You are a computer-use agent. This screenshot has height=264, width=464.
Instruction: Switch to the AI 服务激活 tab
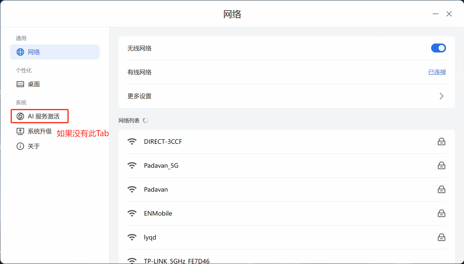[x=43, y=116]
